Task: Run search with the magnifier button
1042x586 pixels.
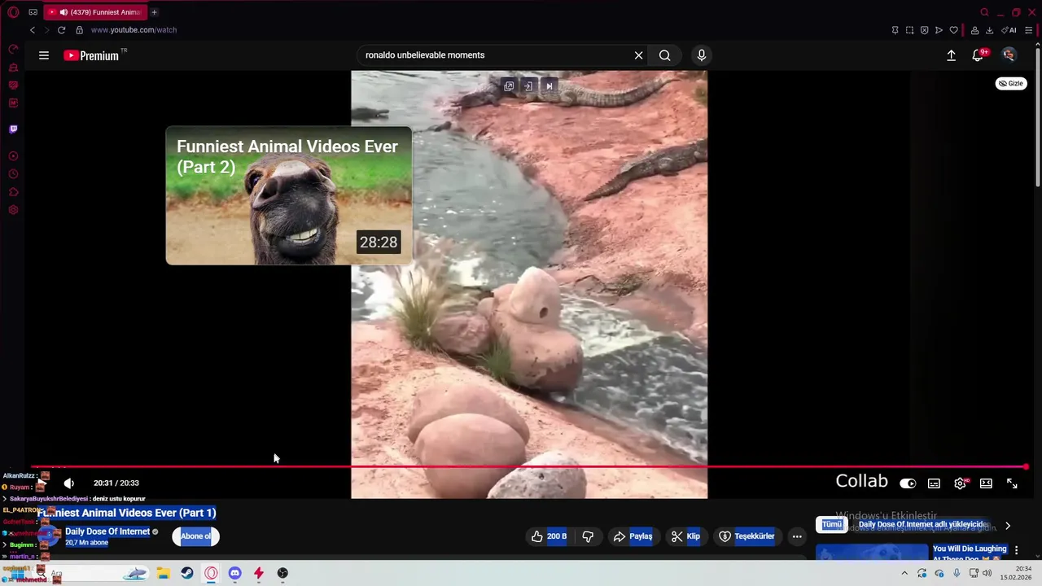Action: point(665,55)
